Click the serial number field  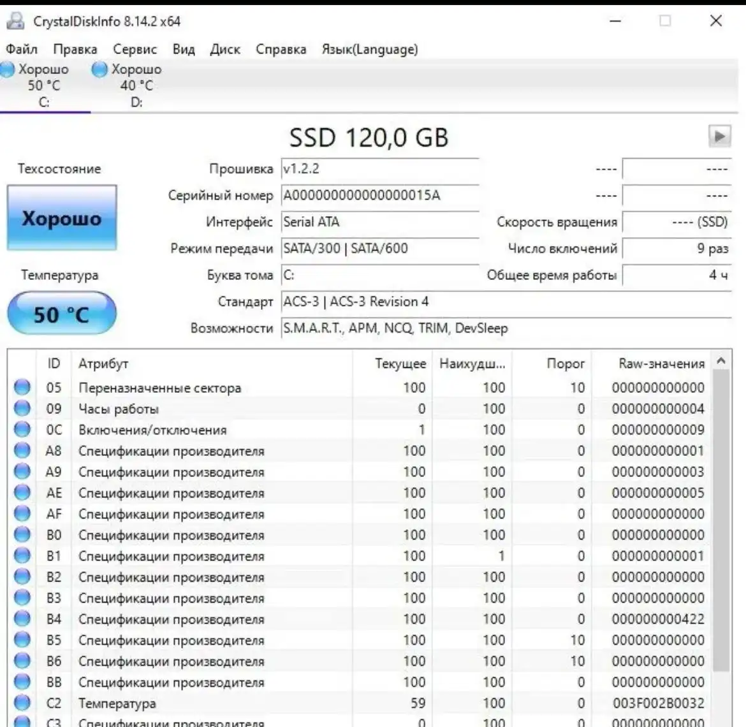[x=379, y=195]
